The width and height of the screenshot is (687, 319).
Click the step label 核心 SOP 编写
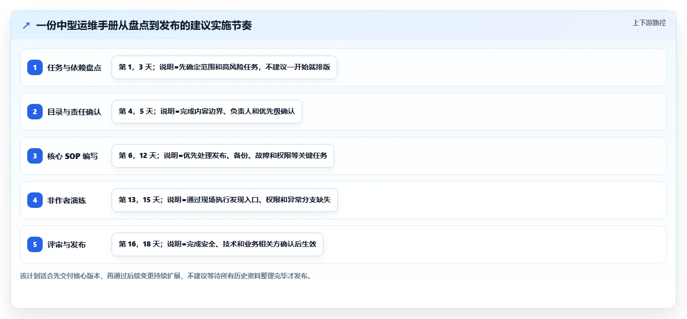[x=73, y=156]
